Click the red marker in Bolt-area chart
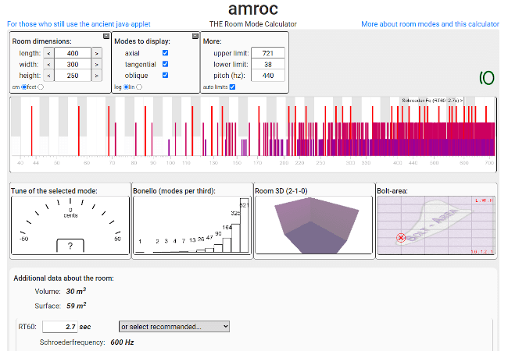 coord(401,237)
